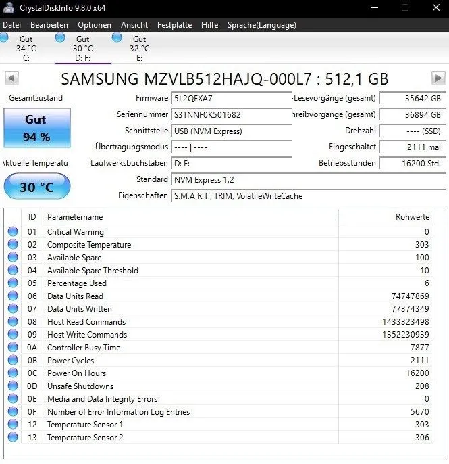Click the Drehzahl value ---- (SSD)
Viewport: 449px width, 464px height.
tap(413, 131)
